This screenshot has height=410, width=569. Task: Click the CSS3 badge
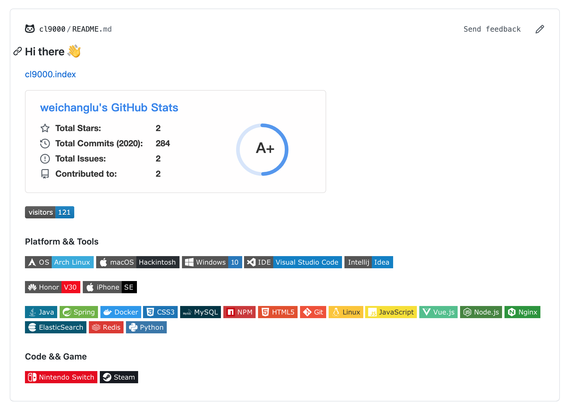[x=160, y=312]
